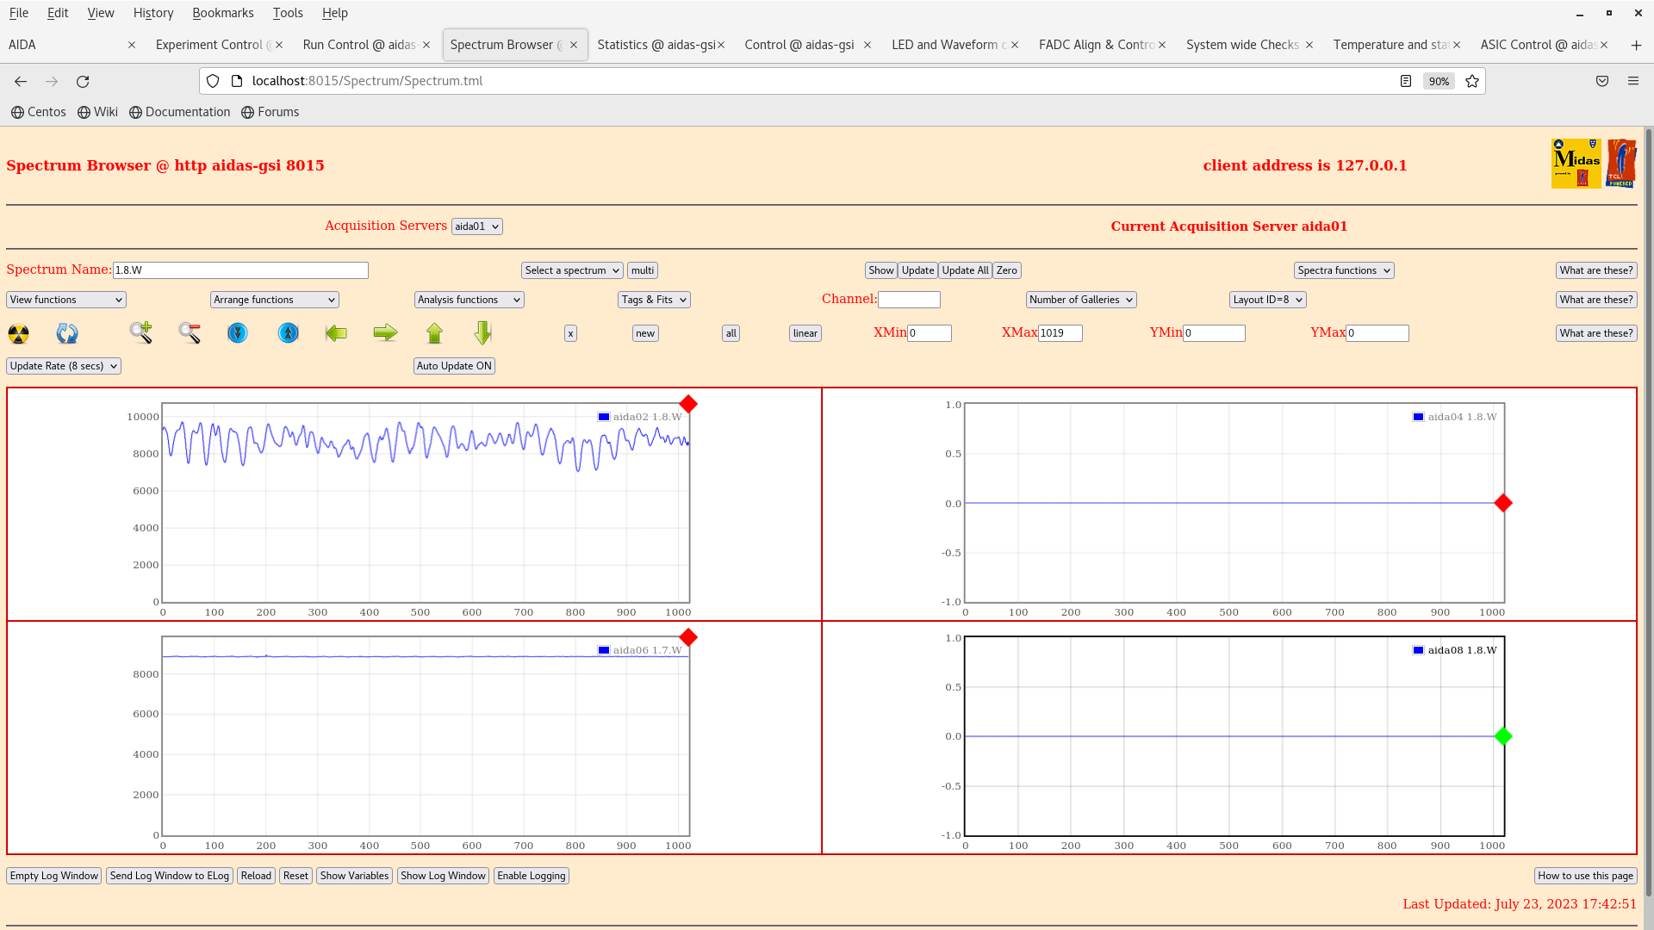Screen dimensions: 1654x930
Task: Toggle the Auto Update ON button
Action: (x=454, y=366)
